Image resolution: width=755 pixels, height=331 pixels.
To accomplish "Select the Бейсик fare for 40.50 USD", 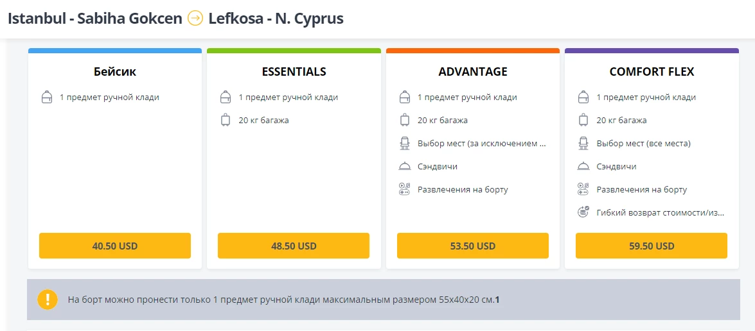I will 114,246.
